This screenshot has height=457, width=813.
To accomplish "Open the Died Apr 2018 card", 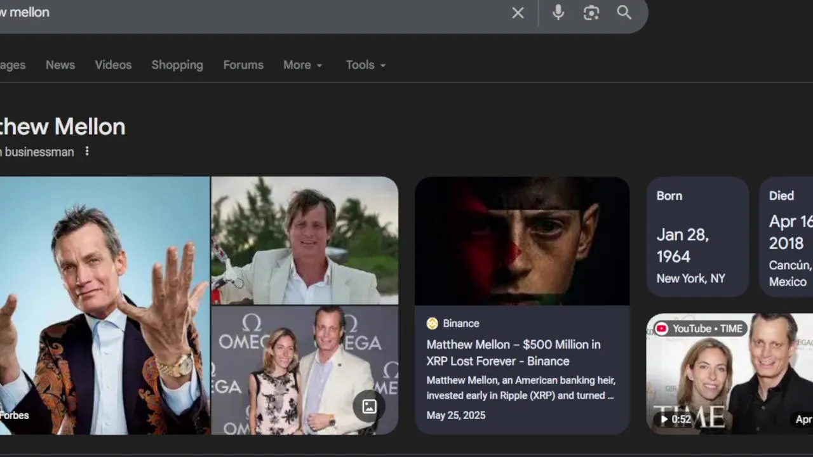I will click(786, 237).
